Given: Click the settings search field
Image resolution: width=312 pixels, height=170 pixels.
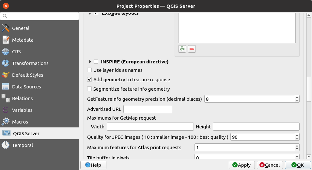Looking at the screenshot, I should click(39, 16).
